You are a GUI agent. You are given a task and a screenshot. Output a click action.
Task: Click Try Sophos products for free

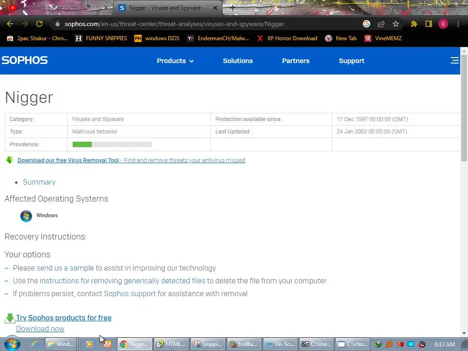[x=64, y=318]
